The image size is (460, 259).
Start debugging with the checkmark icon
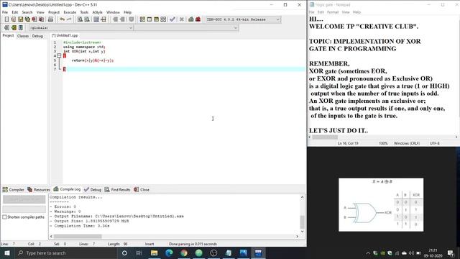pyautogui.click(x=172, y=19)
